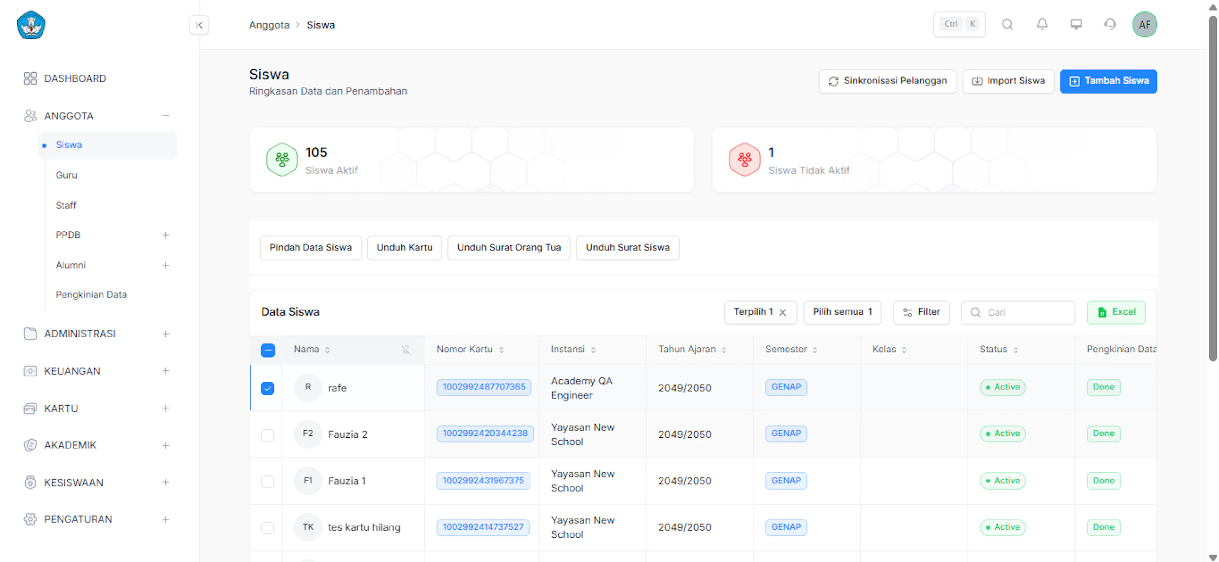Clear selection via Terpilih 1 X icon
Screen dimensions: 1219x562
coord(783,312)
